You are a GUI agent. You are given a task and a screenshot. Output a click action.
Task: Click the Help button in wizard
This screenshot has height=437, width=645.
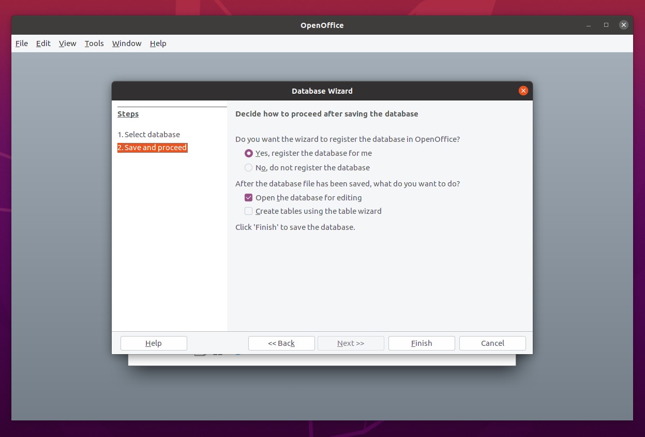point(154,343)
